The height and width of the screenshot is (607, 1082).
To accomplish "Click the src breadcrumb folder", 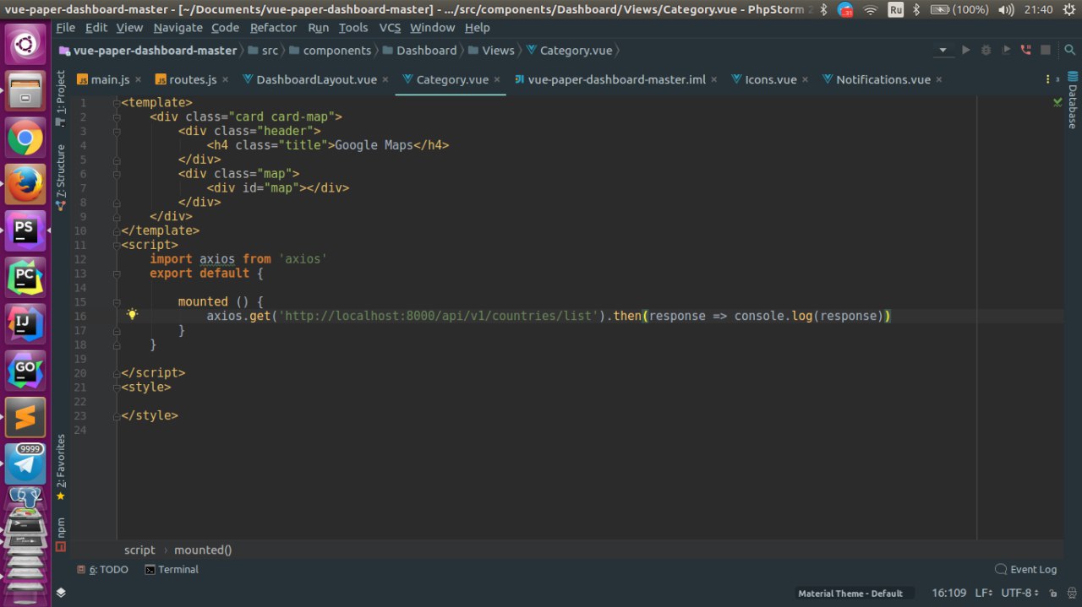I will pyautogui.click(x=262, y=51).
